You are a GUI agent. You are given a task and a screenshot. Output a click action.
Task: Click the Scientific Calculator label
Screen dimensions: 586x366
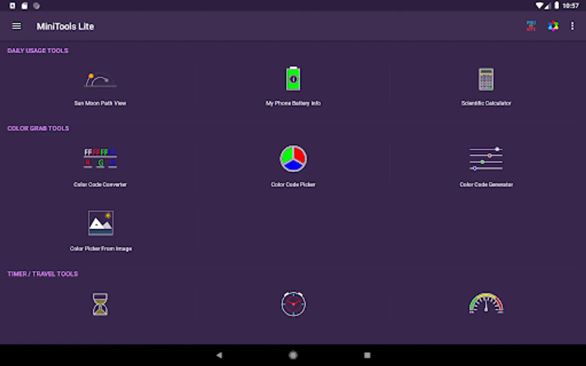point(486,103)
